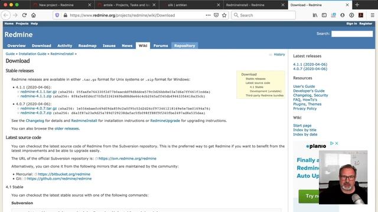Show site security padlock info

point(65,15)
